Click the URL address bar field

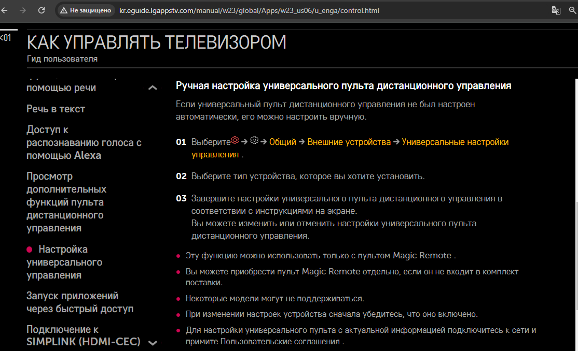tap(311, 10)
